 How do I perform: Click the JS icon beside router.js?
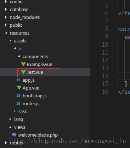tap(18, 103)
